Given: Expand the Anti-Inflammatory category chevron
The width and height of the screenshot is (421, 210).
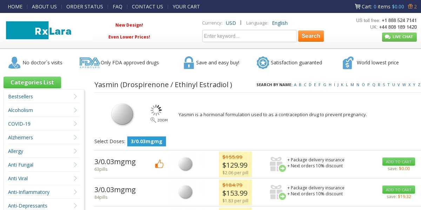Looking at the screenshot, I should click(75, 192).
